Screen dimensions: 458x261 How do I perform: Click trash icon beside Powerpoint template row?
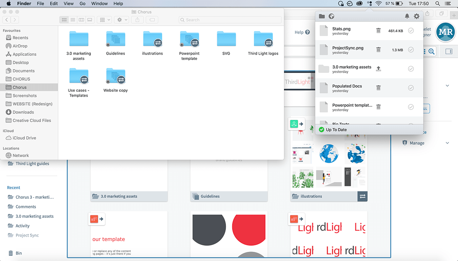pos(378,107)
